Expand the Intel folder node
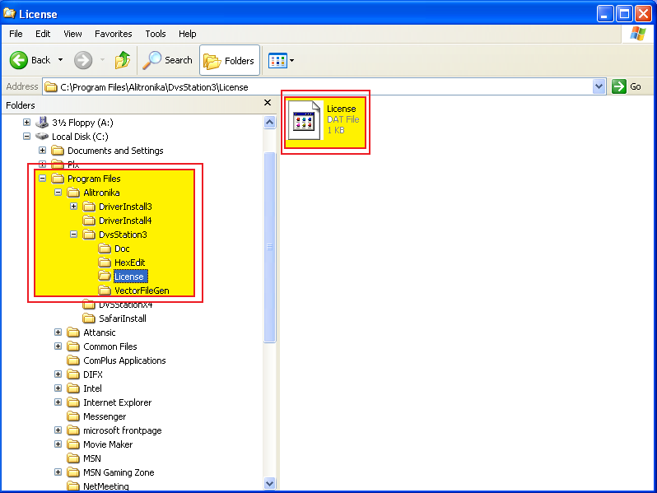 (58, 388)
